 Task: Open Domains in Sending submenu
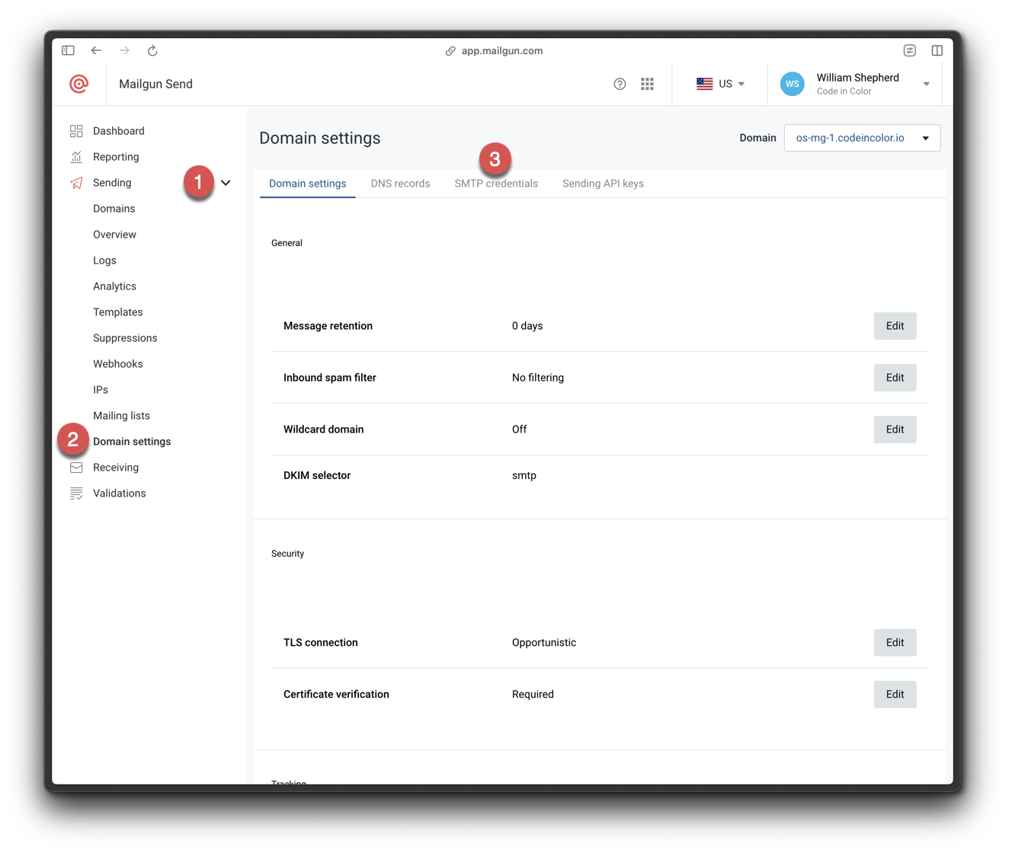[x=114, y=209]
